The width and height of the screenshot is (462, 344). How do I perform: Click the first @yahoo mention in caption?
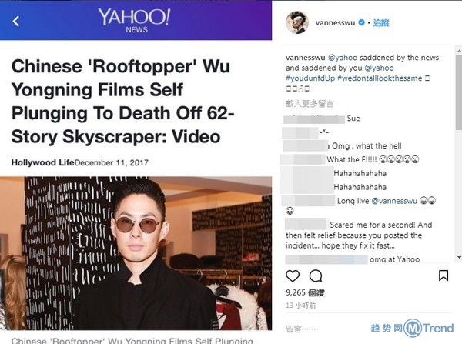[x=343, y=58]
